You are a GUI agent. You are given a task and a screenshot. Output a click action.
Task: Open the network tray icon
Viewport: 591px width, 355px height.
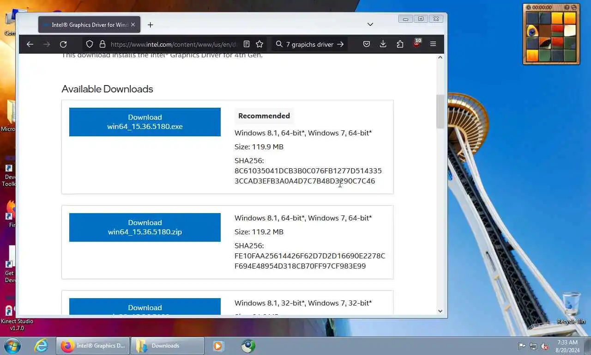point(533,346)
